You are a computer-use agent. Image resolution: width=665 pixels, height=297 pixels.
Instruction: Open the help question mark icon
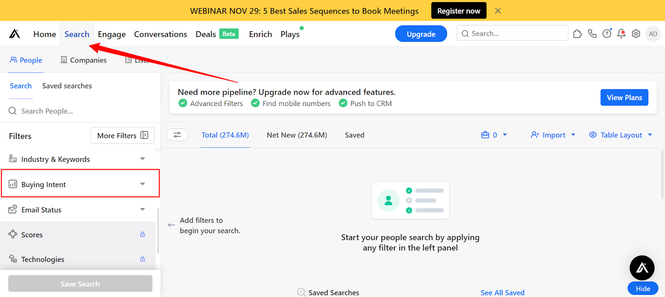pos(607,34)
